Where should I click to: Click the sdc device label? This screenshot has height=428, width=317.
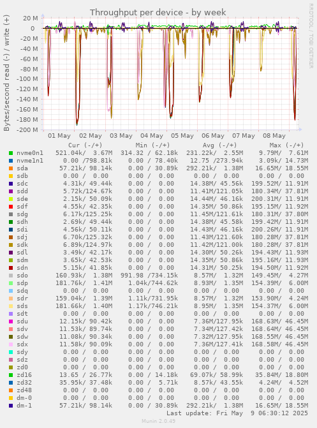click(x=22, y=184)
